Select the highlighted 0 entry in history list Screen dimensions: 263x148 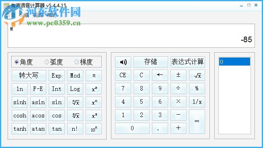(x=234, y=62)
